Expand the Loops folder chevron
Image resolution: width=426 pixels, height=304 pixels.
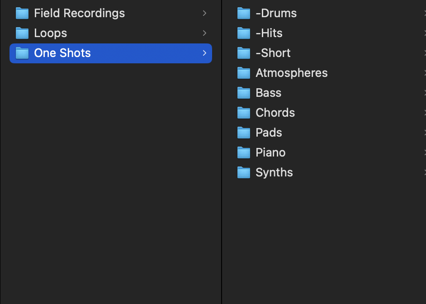tap(204, 33)
